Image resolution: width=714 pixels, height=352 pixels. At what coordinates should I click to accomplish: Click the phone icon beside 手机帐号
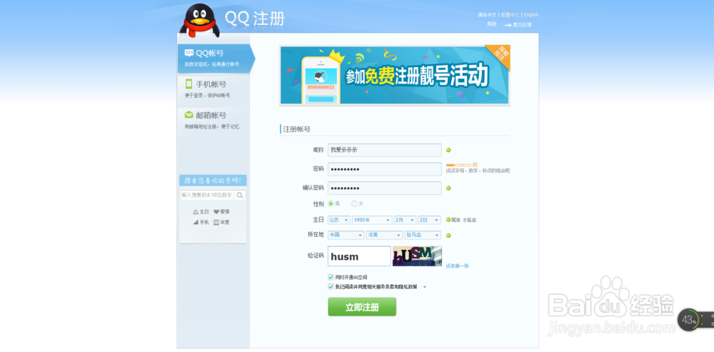[188, 84]
